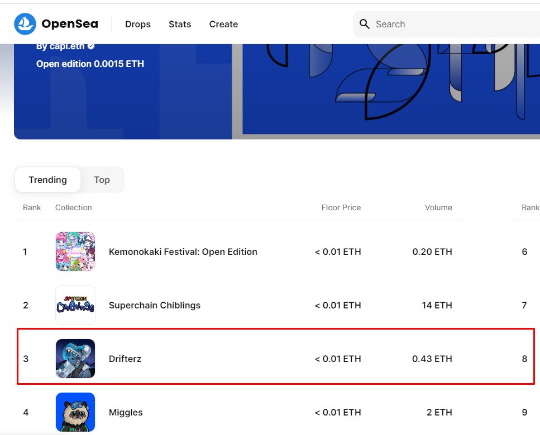Viewport: 540px width, 435px height.
Task: Open the Miggles collection
Action: [126, 412]
